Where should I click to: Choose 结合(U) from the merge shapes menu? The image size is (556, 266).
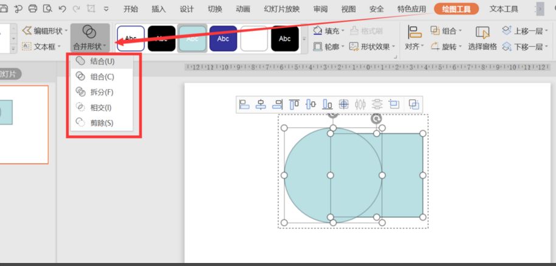tap(101, 61)
